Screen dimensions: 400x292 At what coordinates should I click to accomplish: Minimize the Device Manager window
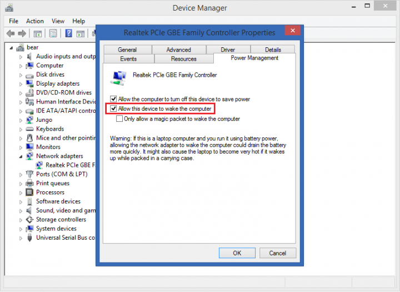point(353,6)
